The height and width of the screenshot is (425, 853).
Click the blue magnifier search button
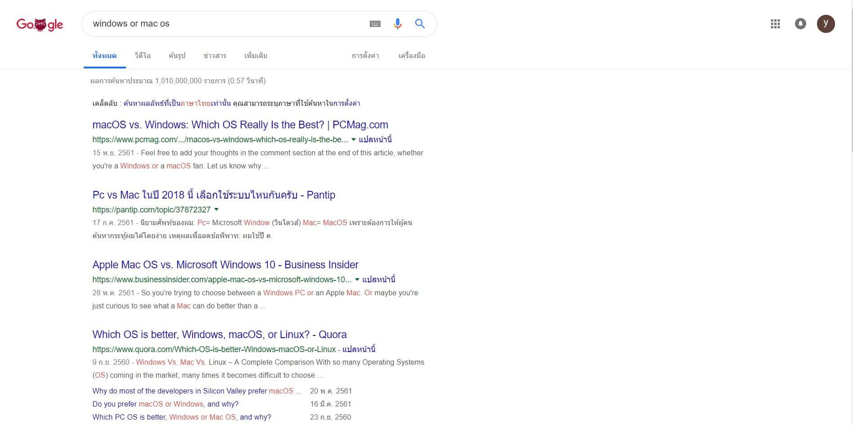click(420, 24)
